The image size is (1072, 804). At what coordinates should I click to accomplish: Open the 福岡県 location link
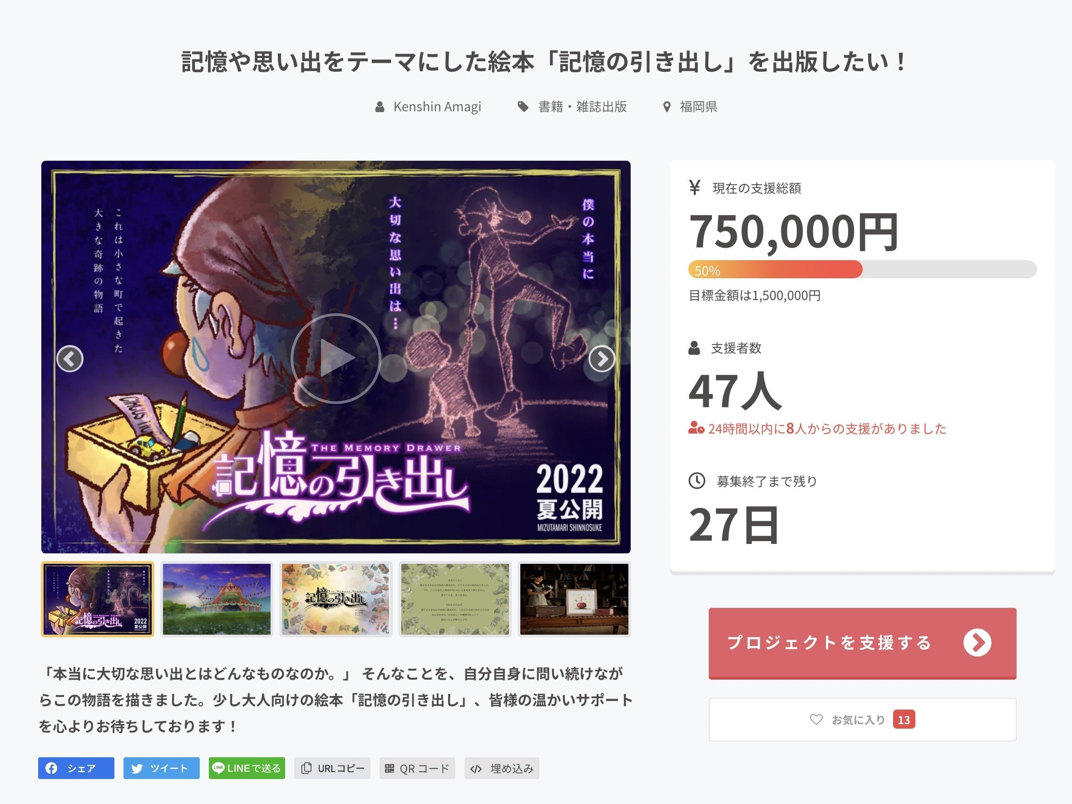(690, 107)
